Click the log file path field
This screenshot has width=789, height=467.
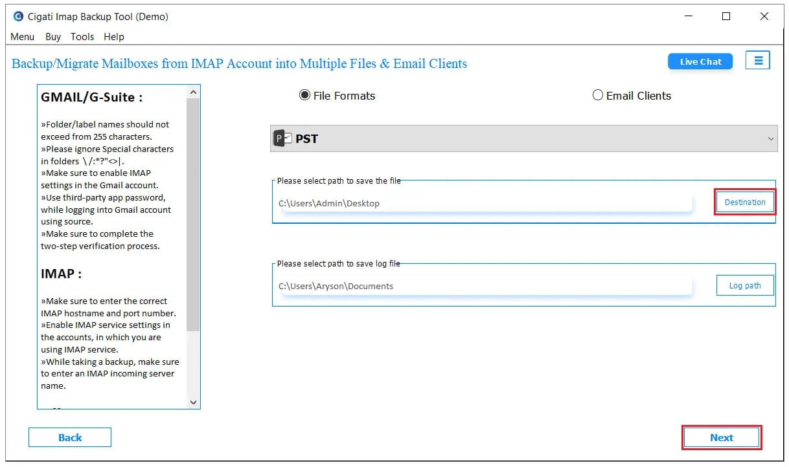click(486, 286)
